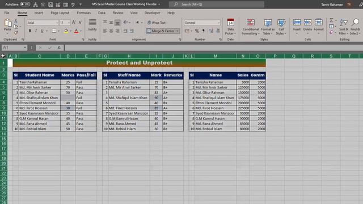Open Format as Table gallery
Viewport: 363px width, 204px height.
268,27
